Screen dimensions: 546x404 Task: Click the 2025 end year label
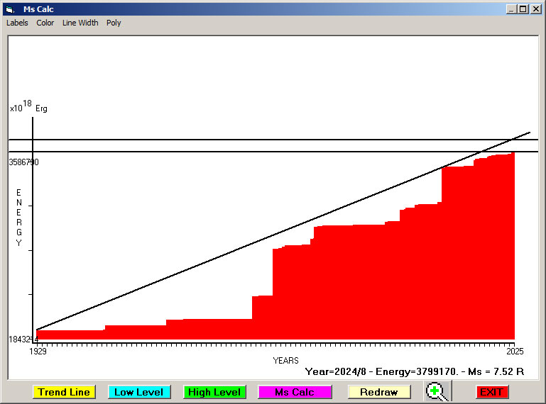514,351
